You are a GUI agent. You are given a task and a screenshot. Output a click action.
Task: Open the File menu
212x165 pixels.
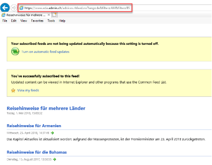tap(5, 21)
